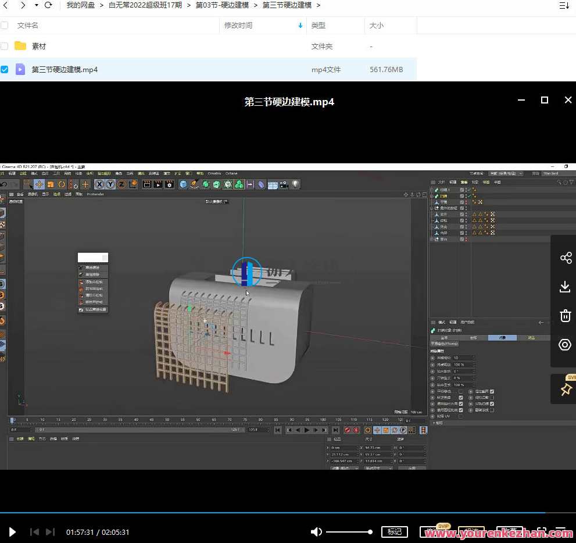The image size is (576, 543).
Task: Uncheck the 第三节硬边建模.mp4 file checkbox
Action: 5,69
